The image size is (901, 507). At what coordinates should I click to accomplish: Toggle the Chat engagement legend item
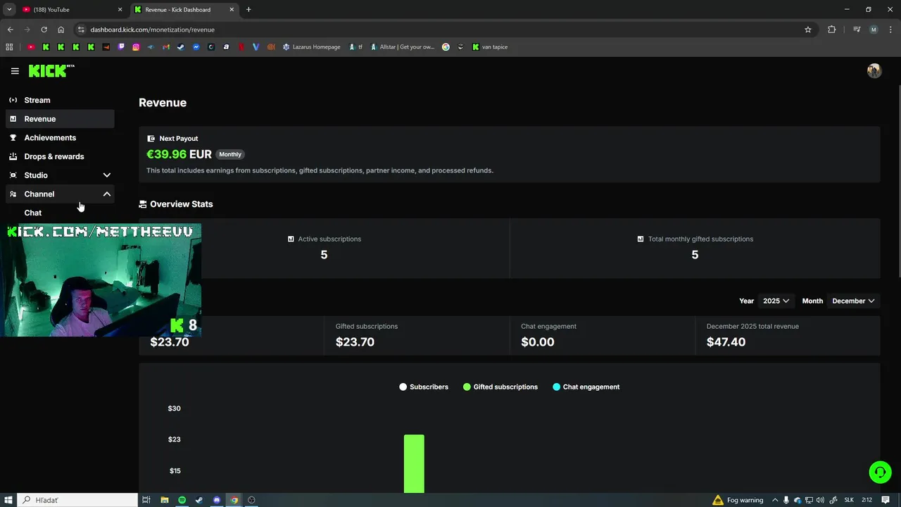[586, 387]
